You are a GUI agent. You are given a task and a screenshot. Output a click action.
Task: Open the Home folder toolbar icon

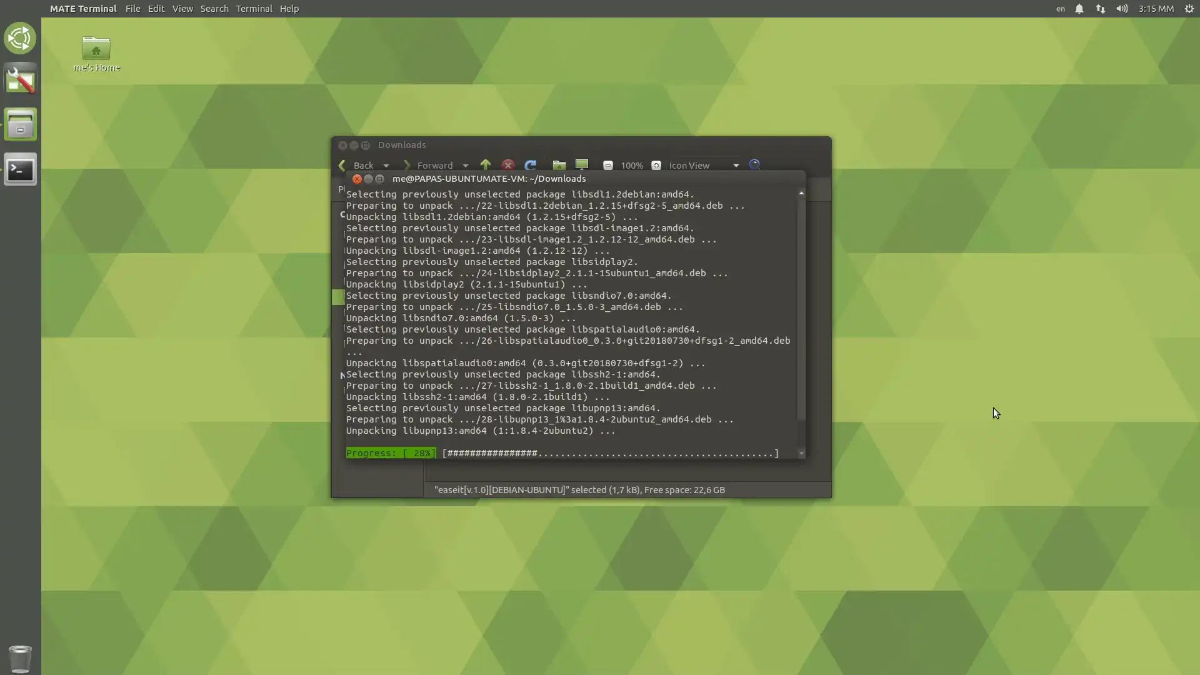[559, 165]
